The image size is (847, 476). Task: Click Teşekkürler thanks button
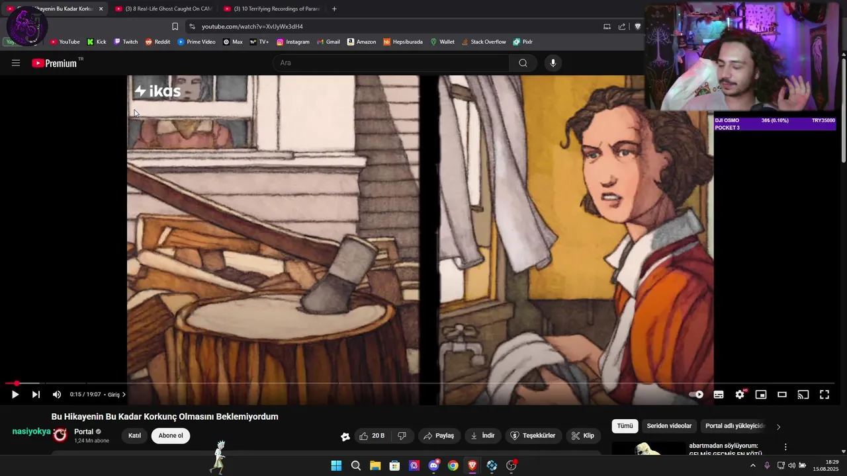(x=533, y=436)
